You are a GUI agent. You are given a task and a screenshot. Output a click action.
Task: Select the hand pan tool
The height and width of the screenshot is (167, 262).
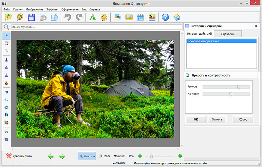7,43
